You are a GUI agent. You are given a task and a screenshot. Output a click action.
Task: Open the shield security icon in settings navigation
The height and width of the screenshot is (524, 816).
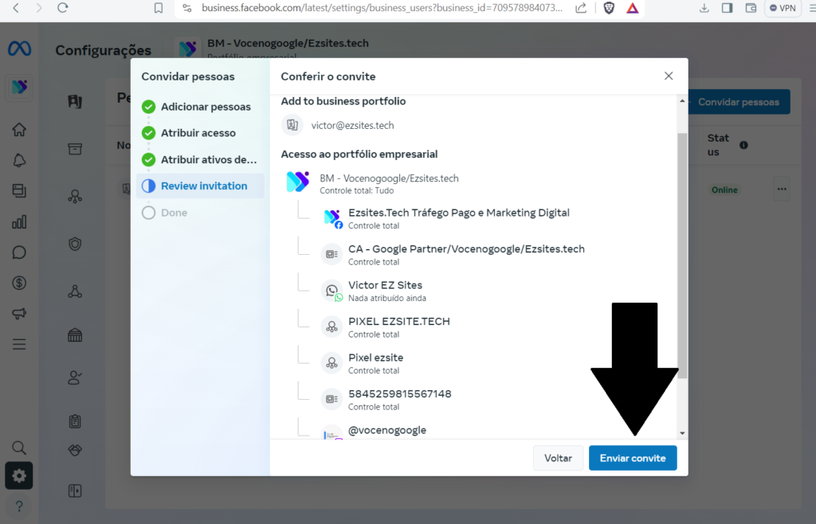pos(75,244)
